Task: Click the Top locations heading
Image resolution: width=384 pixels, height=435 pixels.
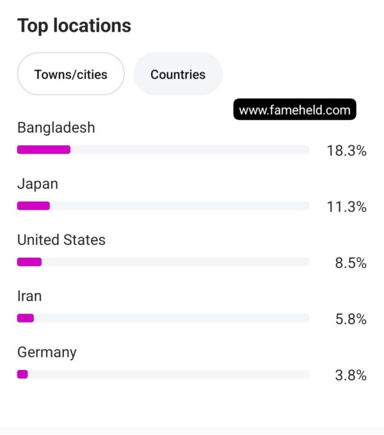Action: [x=74, y=26]
